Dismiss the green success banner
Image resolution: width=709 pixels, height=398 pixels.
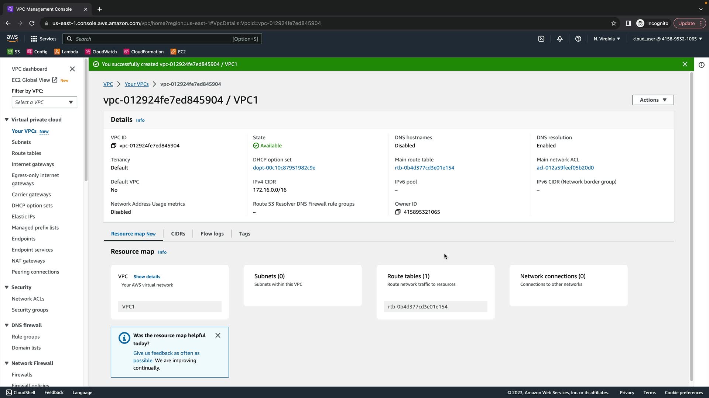[x=685, y=64]
